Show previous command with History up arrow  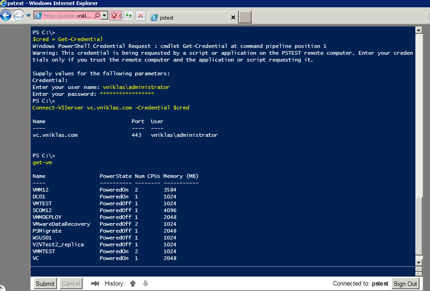coord(133,283)
